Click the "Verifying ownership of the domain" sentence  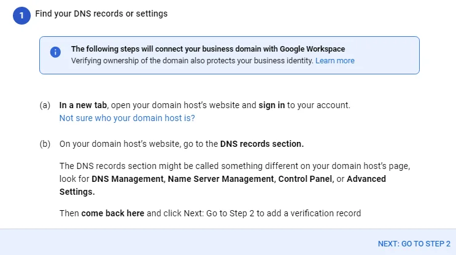[x=192, y=61]
